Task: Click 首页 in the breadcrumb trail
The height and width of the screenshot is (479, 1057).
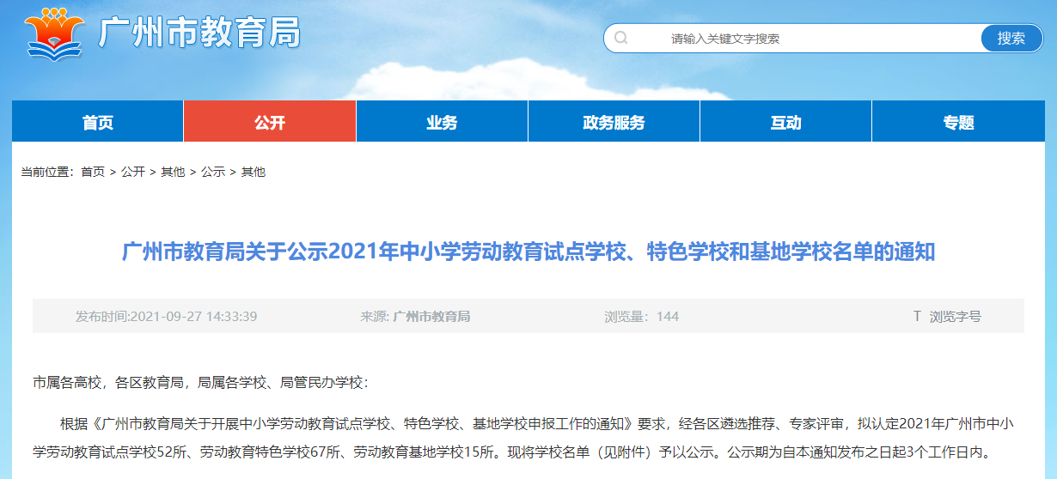Action: click(93, 172)
